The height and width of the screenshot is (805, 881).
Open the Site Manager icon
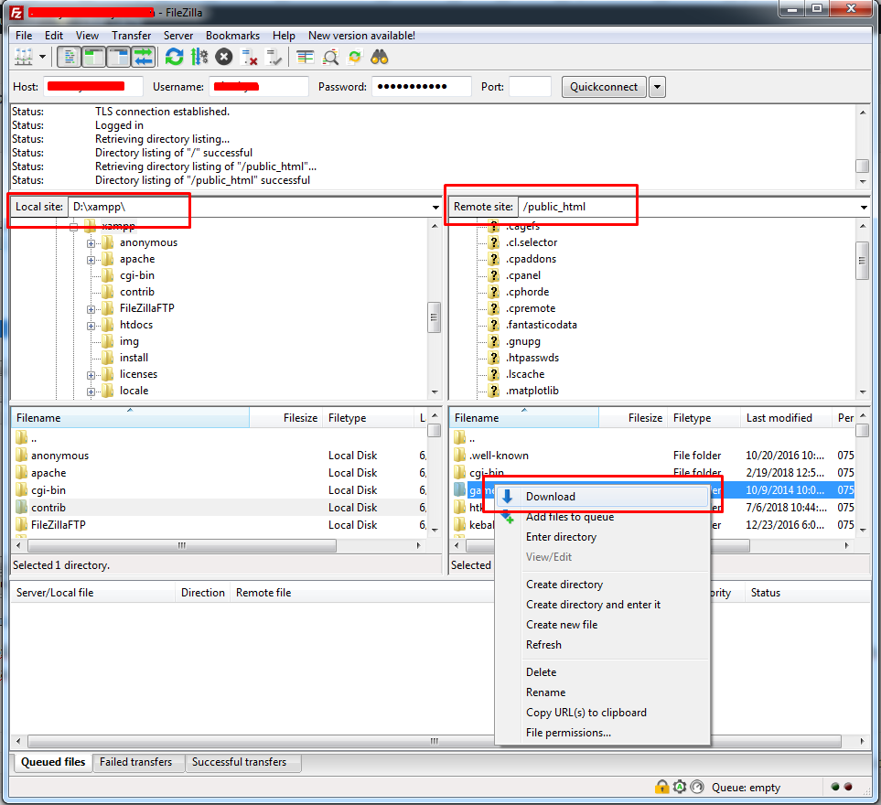[x=24, y=58]
